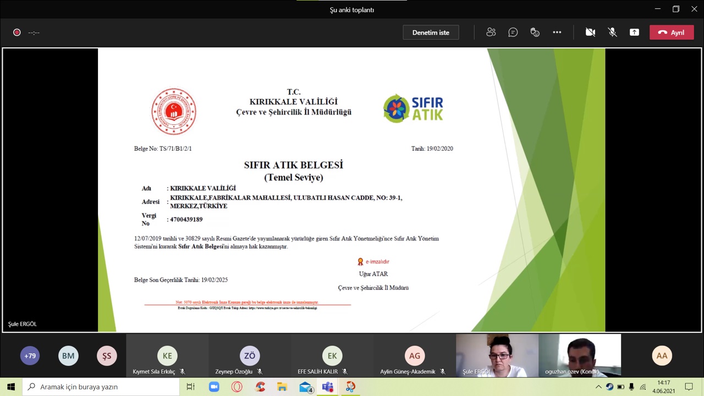This screenshot has height=396, width=704.
Task: Open the last running app taskbar icon
Action: 350,387
